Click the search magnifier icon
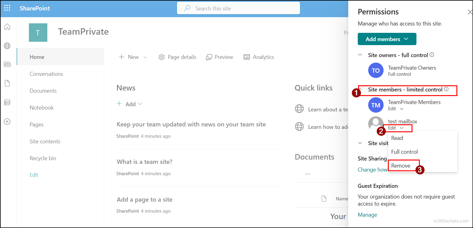The width and height of the screenshot is (473, 228). pyautogui.click(x=187, y=8)
